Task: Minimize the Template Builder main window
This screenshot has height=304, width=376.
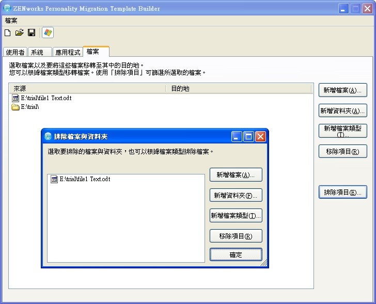Action: tap(343, 9)
